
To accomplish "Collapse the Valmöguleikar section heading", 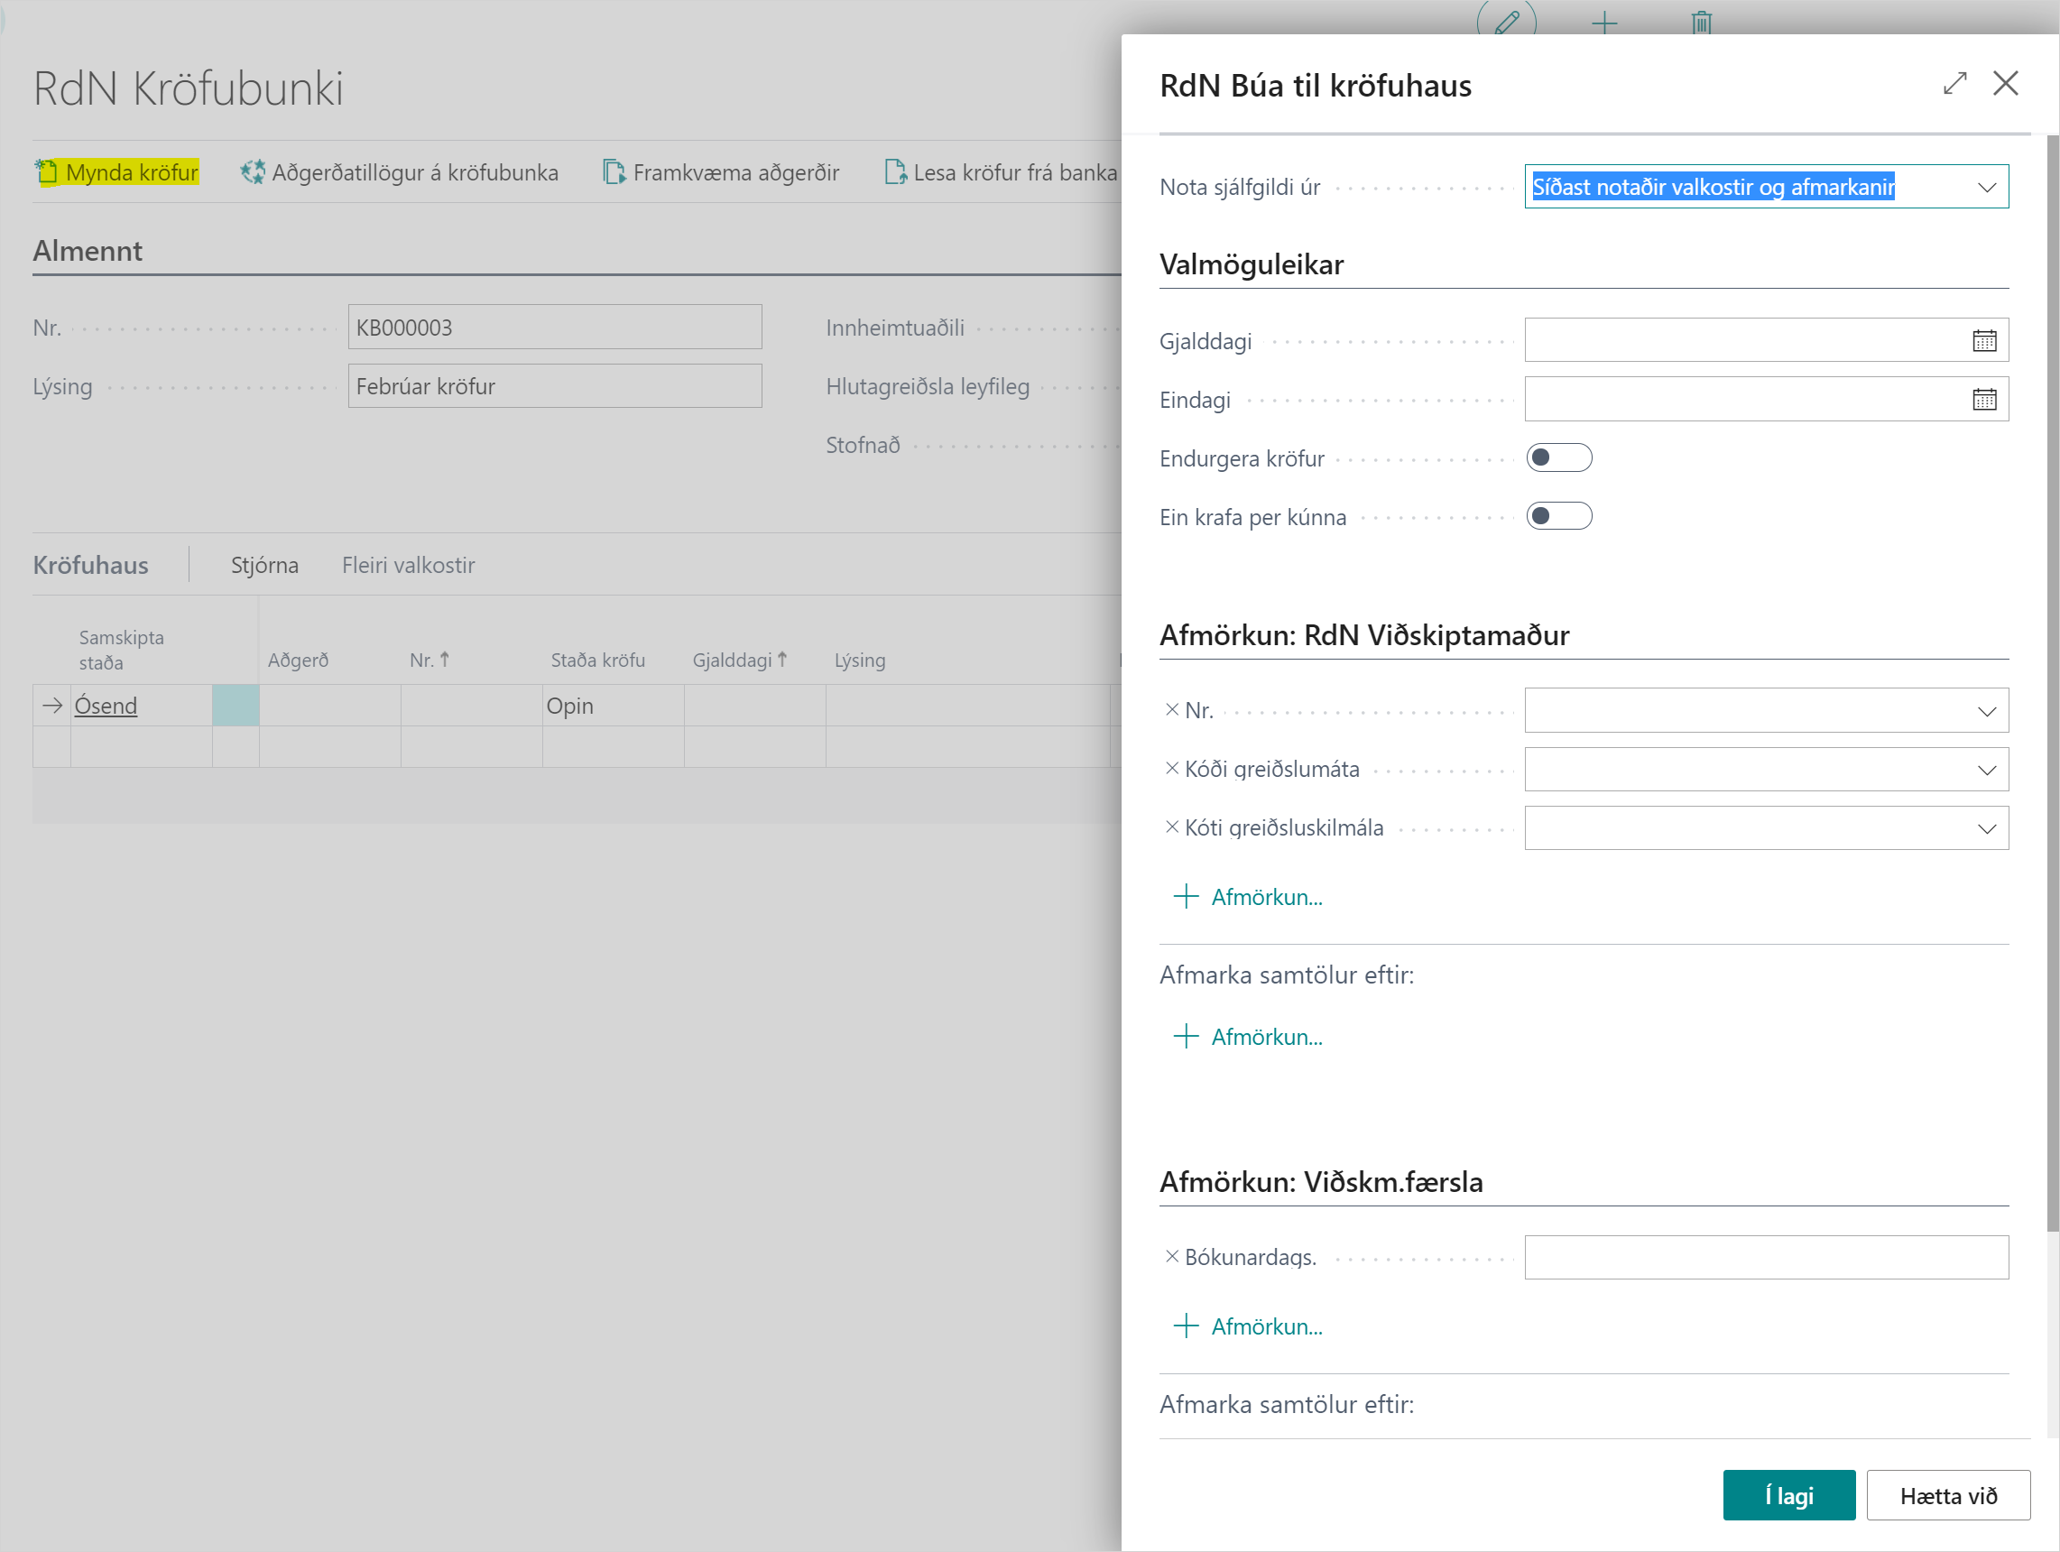I will [1251, 264].
